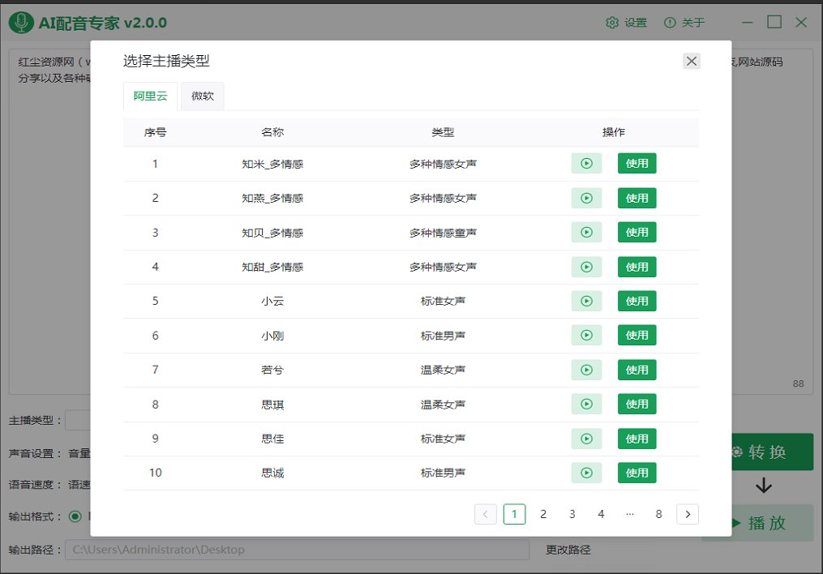
Task: Click the output path input field
Action: (297, 550)
